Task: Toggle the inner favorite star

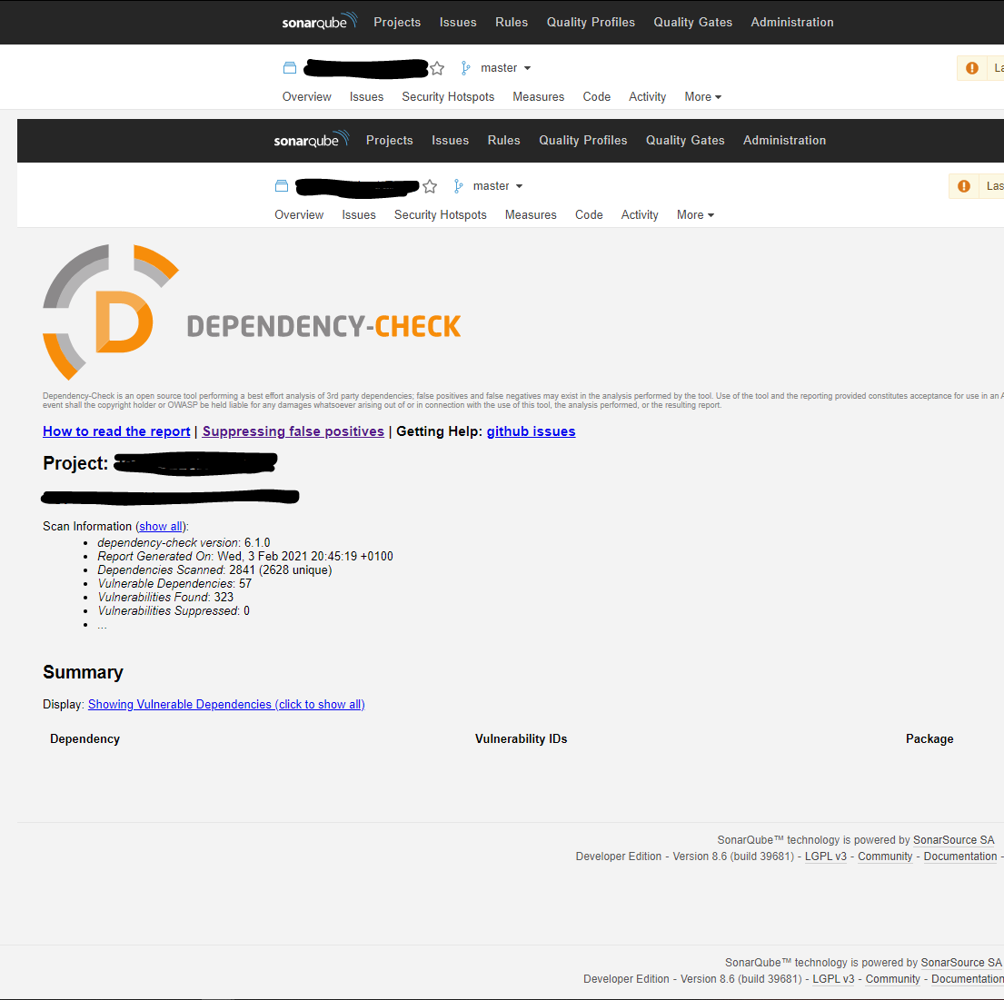Action: 430,185
